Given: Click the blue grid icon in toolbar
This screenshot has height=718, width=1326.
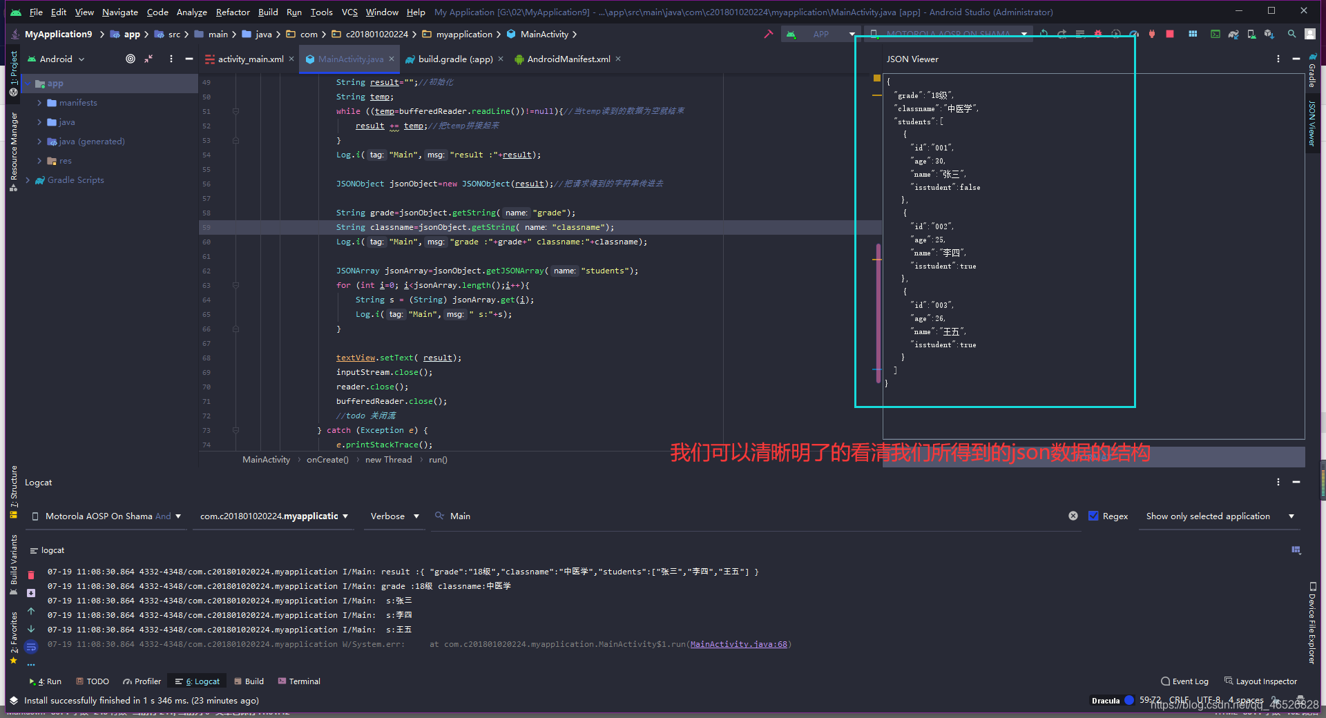Looking at the screenshot, I should pos(1193,34).
